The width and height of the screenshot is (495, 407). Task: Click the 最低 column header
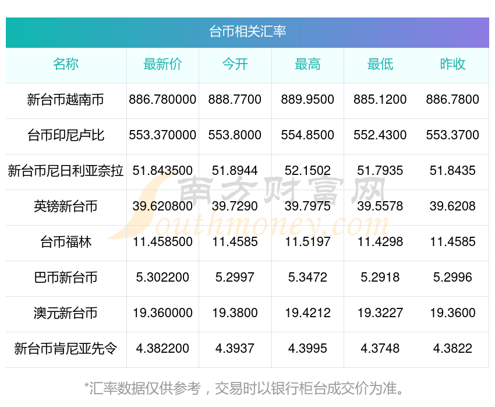point(380,64)
